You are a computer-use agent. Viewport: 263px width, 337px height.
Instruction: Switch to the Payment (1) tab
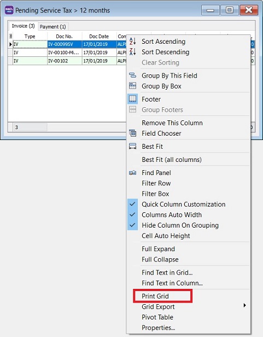pyautogui.click(x=53, y=27)
